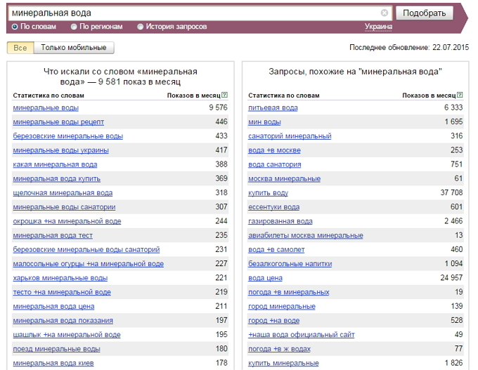The width and height of the screenshot is (478, 370).
Task: Open 'харьков минеральные воды' link
Action: (60, 278)
